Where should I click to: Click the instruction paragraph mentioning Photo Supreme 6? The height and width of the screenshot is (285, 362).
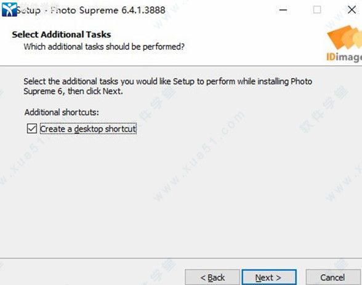tap(168, 86)
